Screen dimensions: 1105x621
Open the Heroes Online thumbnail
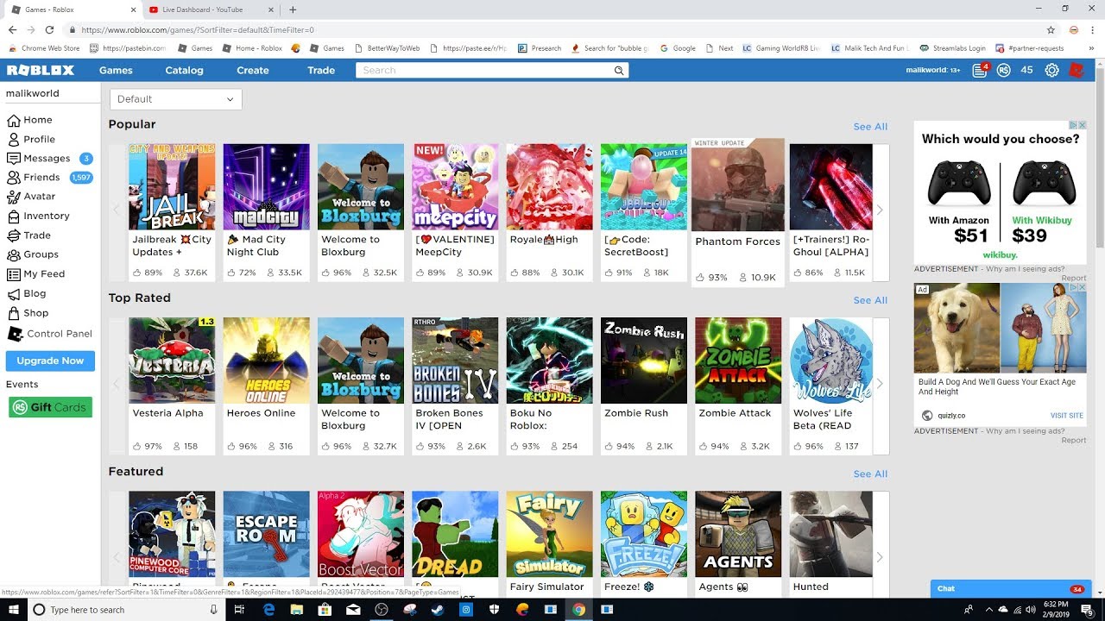coord(266,361)
